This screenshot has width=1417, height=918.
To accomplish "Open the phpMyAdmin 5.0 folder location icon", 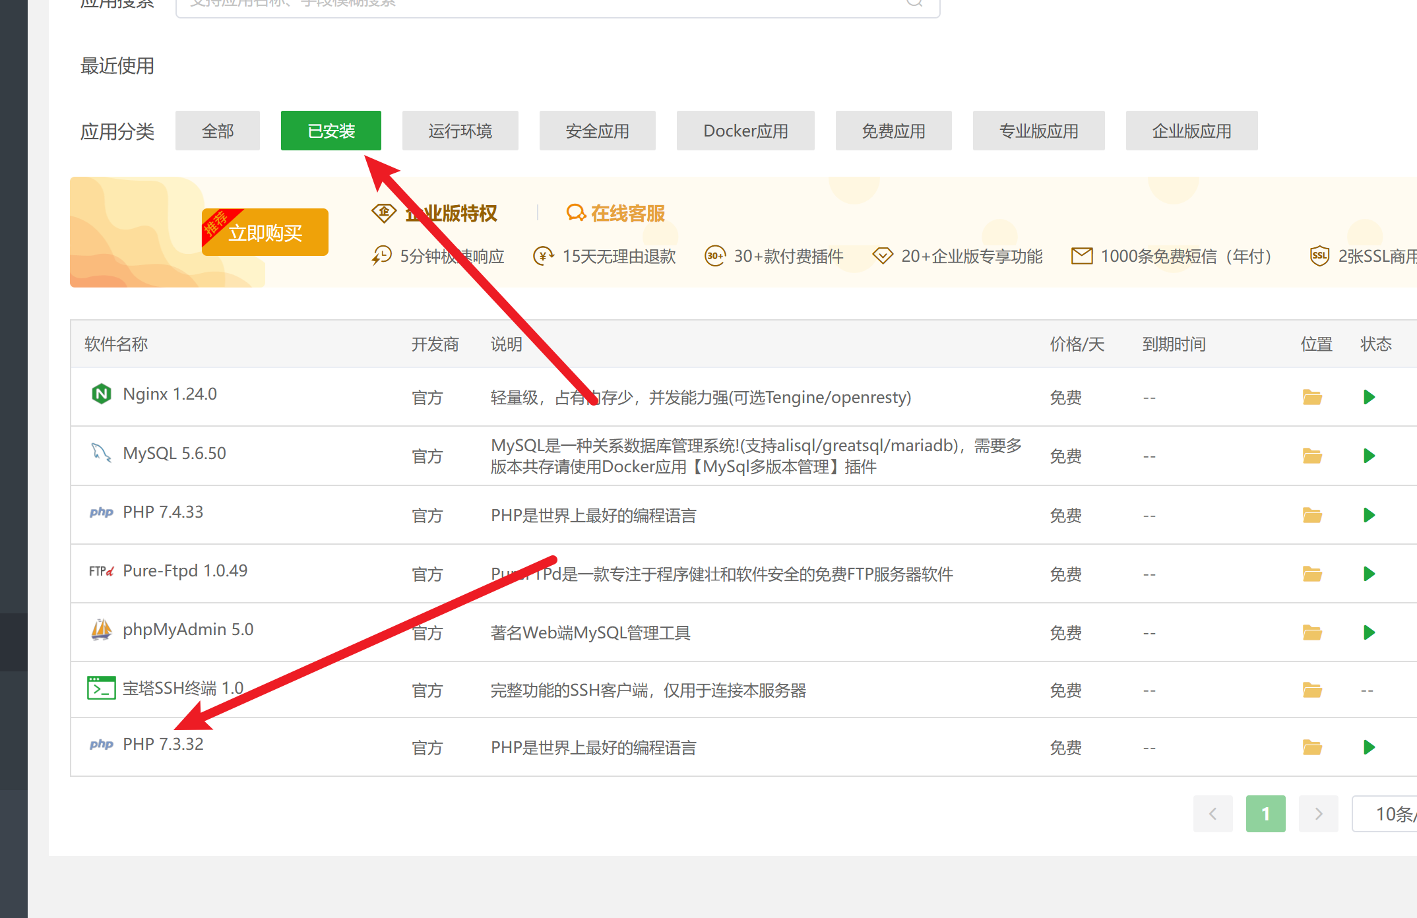I will click(x=1312, y=632).
